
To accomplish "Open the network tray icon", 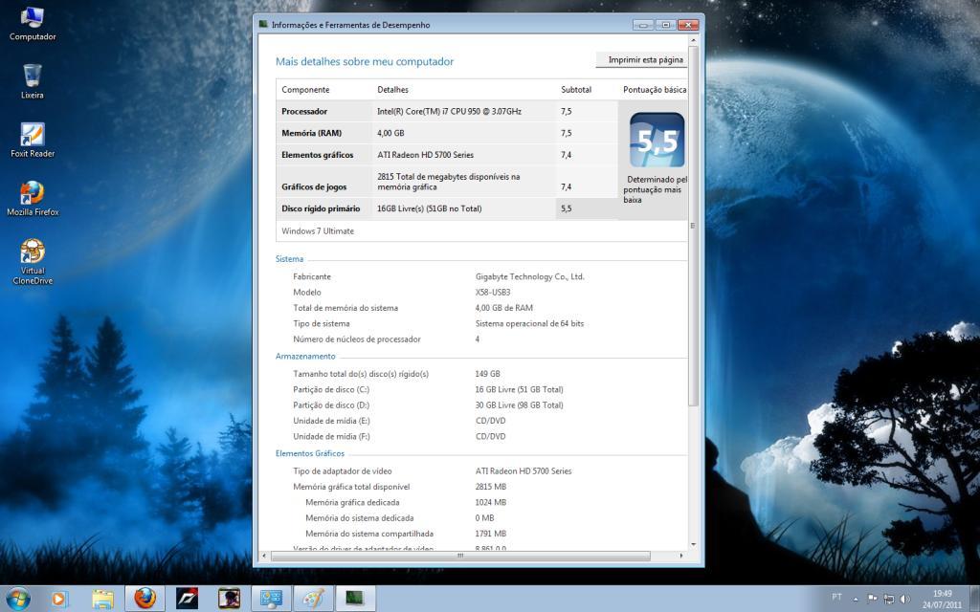I will point(888,599).
